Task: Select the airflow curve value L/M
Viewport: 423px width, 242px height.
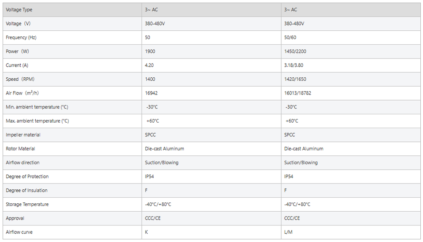Action: pos(288,232)
